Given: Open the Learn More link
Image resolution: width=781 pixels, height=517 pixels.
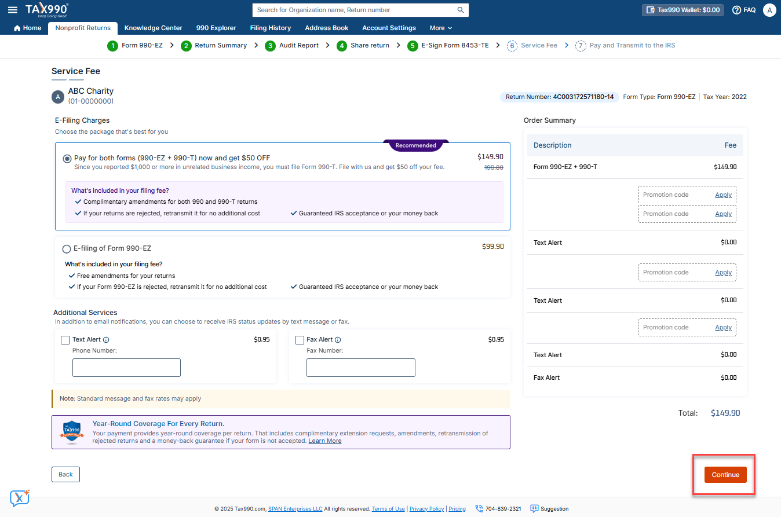Looking at the screenshot, I should pos(325,441).
